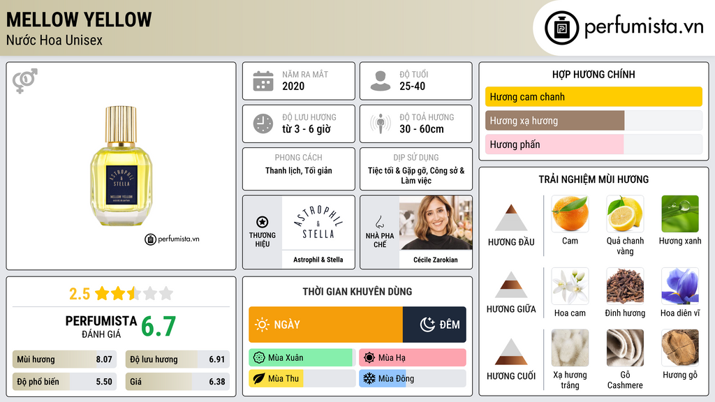Select the Hoa cam blossom image
The image size is (715, 402).
570,285
